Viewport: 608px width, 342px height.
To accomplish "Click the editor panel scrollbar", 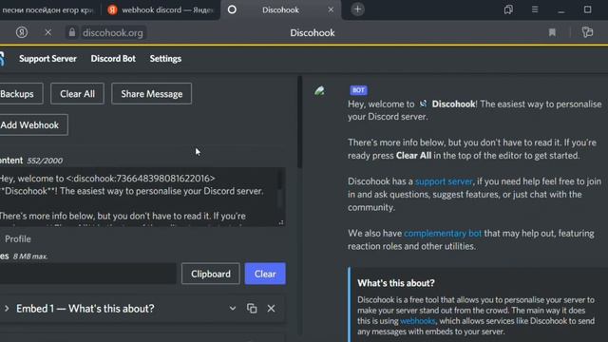I will pos(299,123).
